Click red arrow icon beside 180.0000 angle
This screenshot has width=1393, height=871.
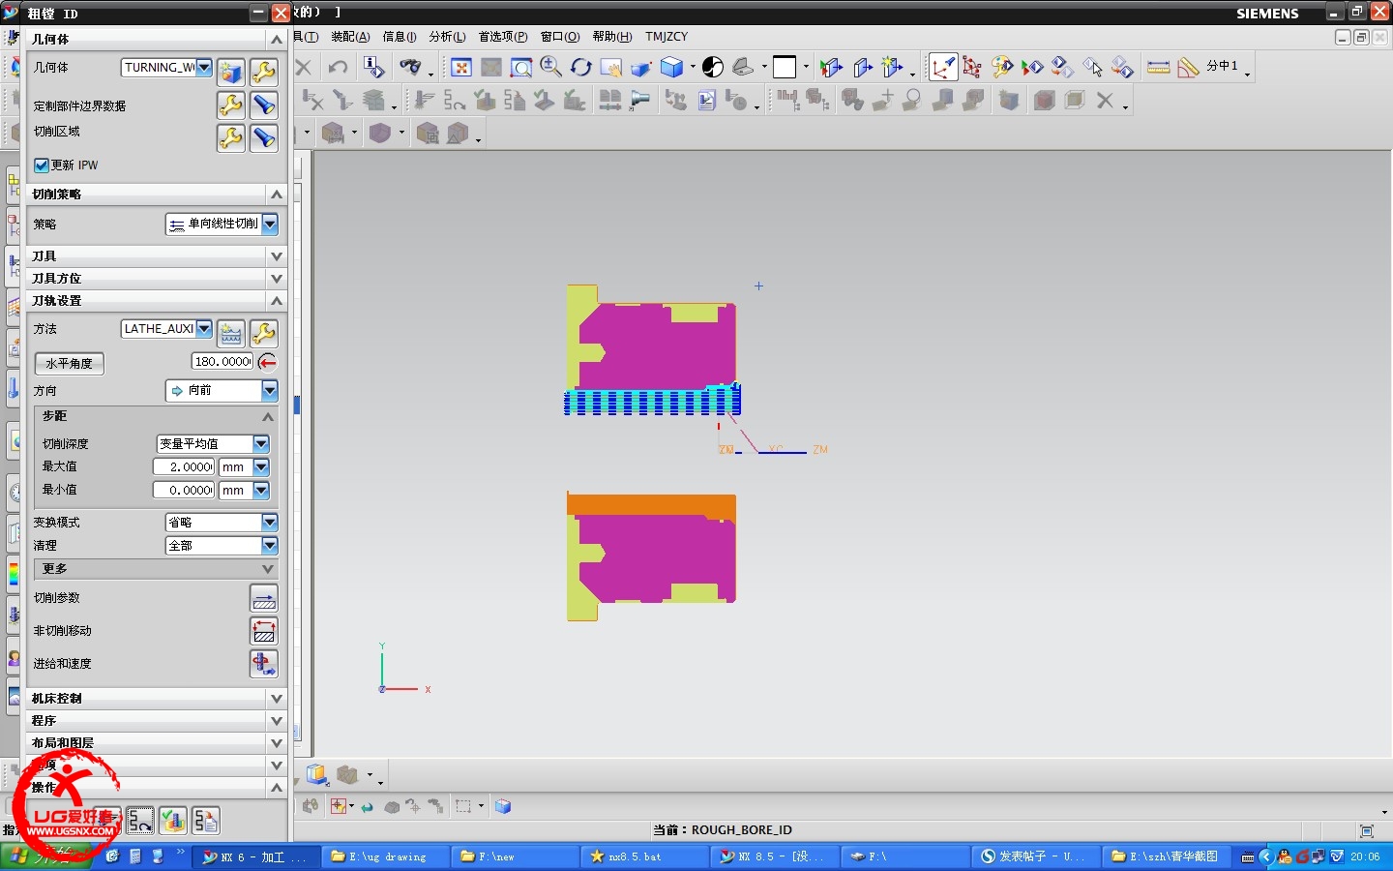[268, 362]
